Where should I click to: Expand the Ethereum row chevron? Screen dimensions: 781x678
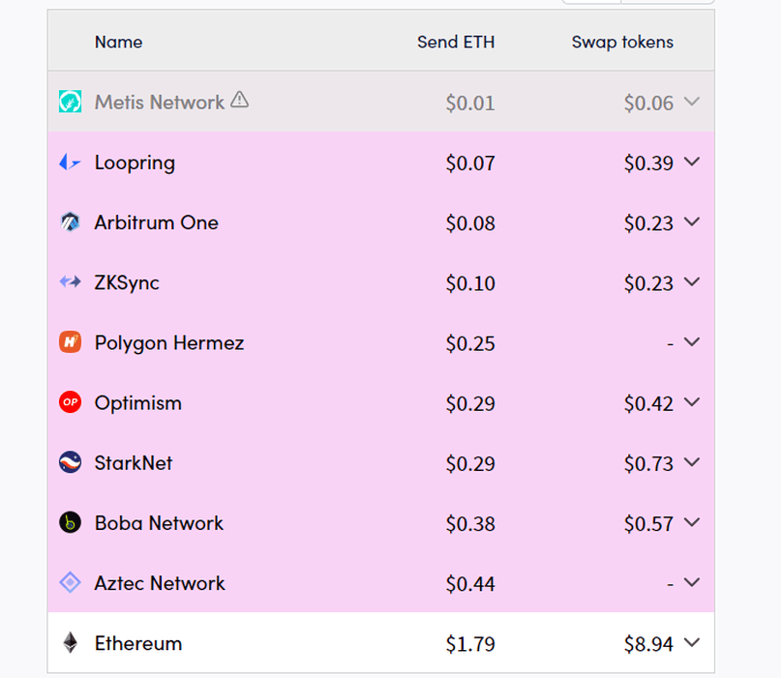pyautogui.click(x=692, y=642)
